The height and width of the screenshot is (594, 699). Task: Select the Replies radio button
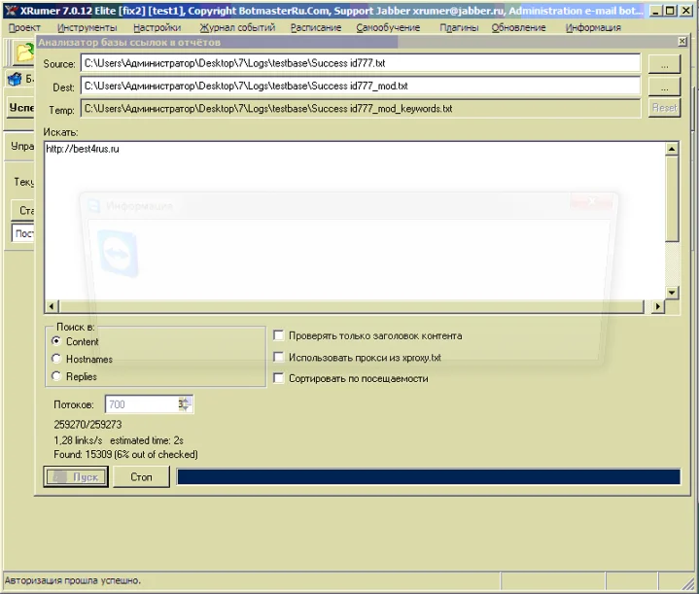click(x=56, y=376)
